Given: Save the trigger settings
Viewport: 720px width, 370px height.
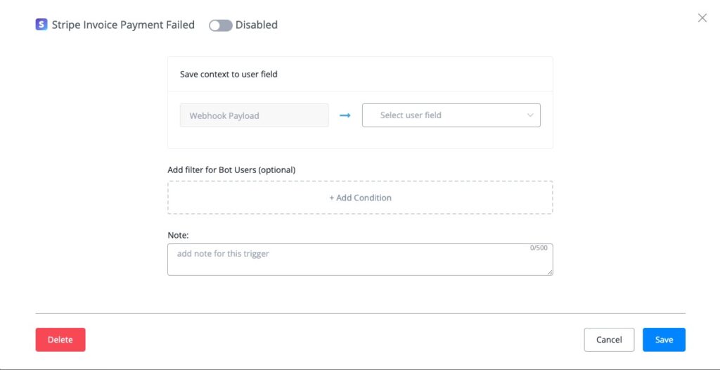Looking at the screenshot, I should pos(664,340).
